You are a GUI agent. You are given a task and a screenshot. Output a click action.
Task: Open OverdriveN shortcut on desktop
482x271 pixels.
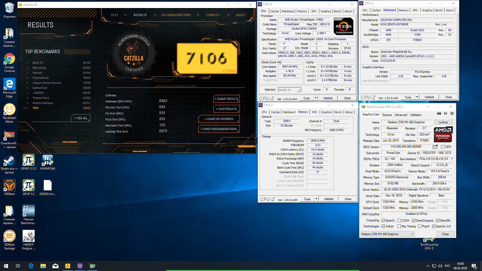(x=9, y=139)
